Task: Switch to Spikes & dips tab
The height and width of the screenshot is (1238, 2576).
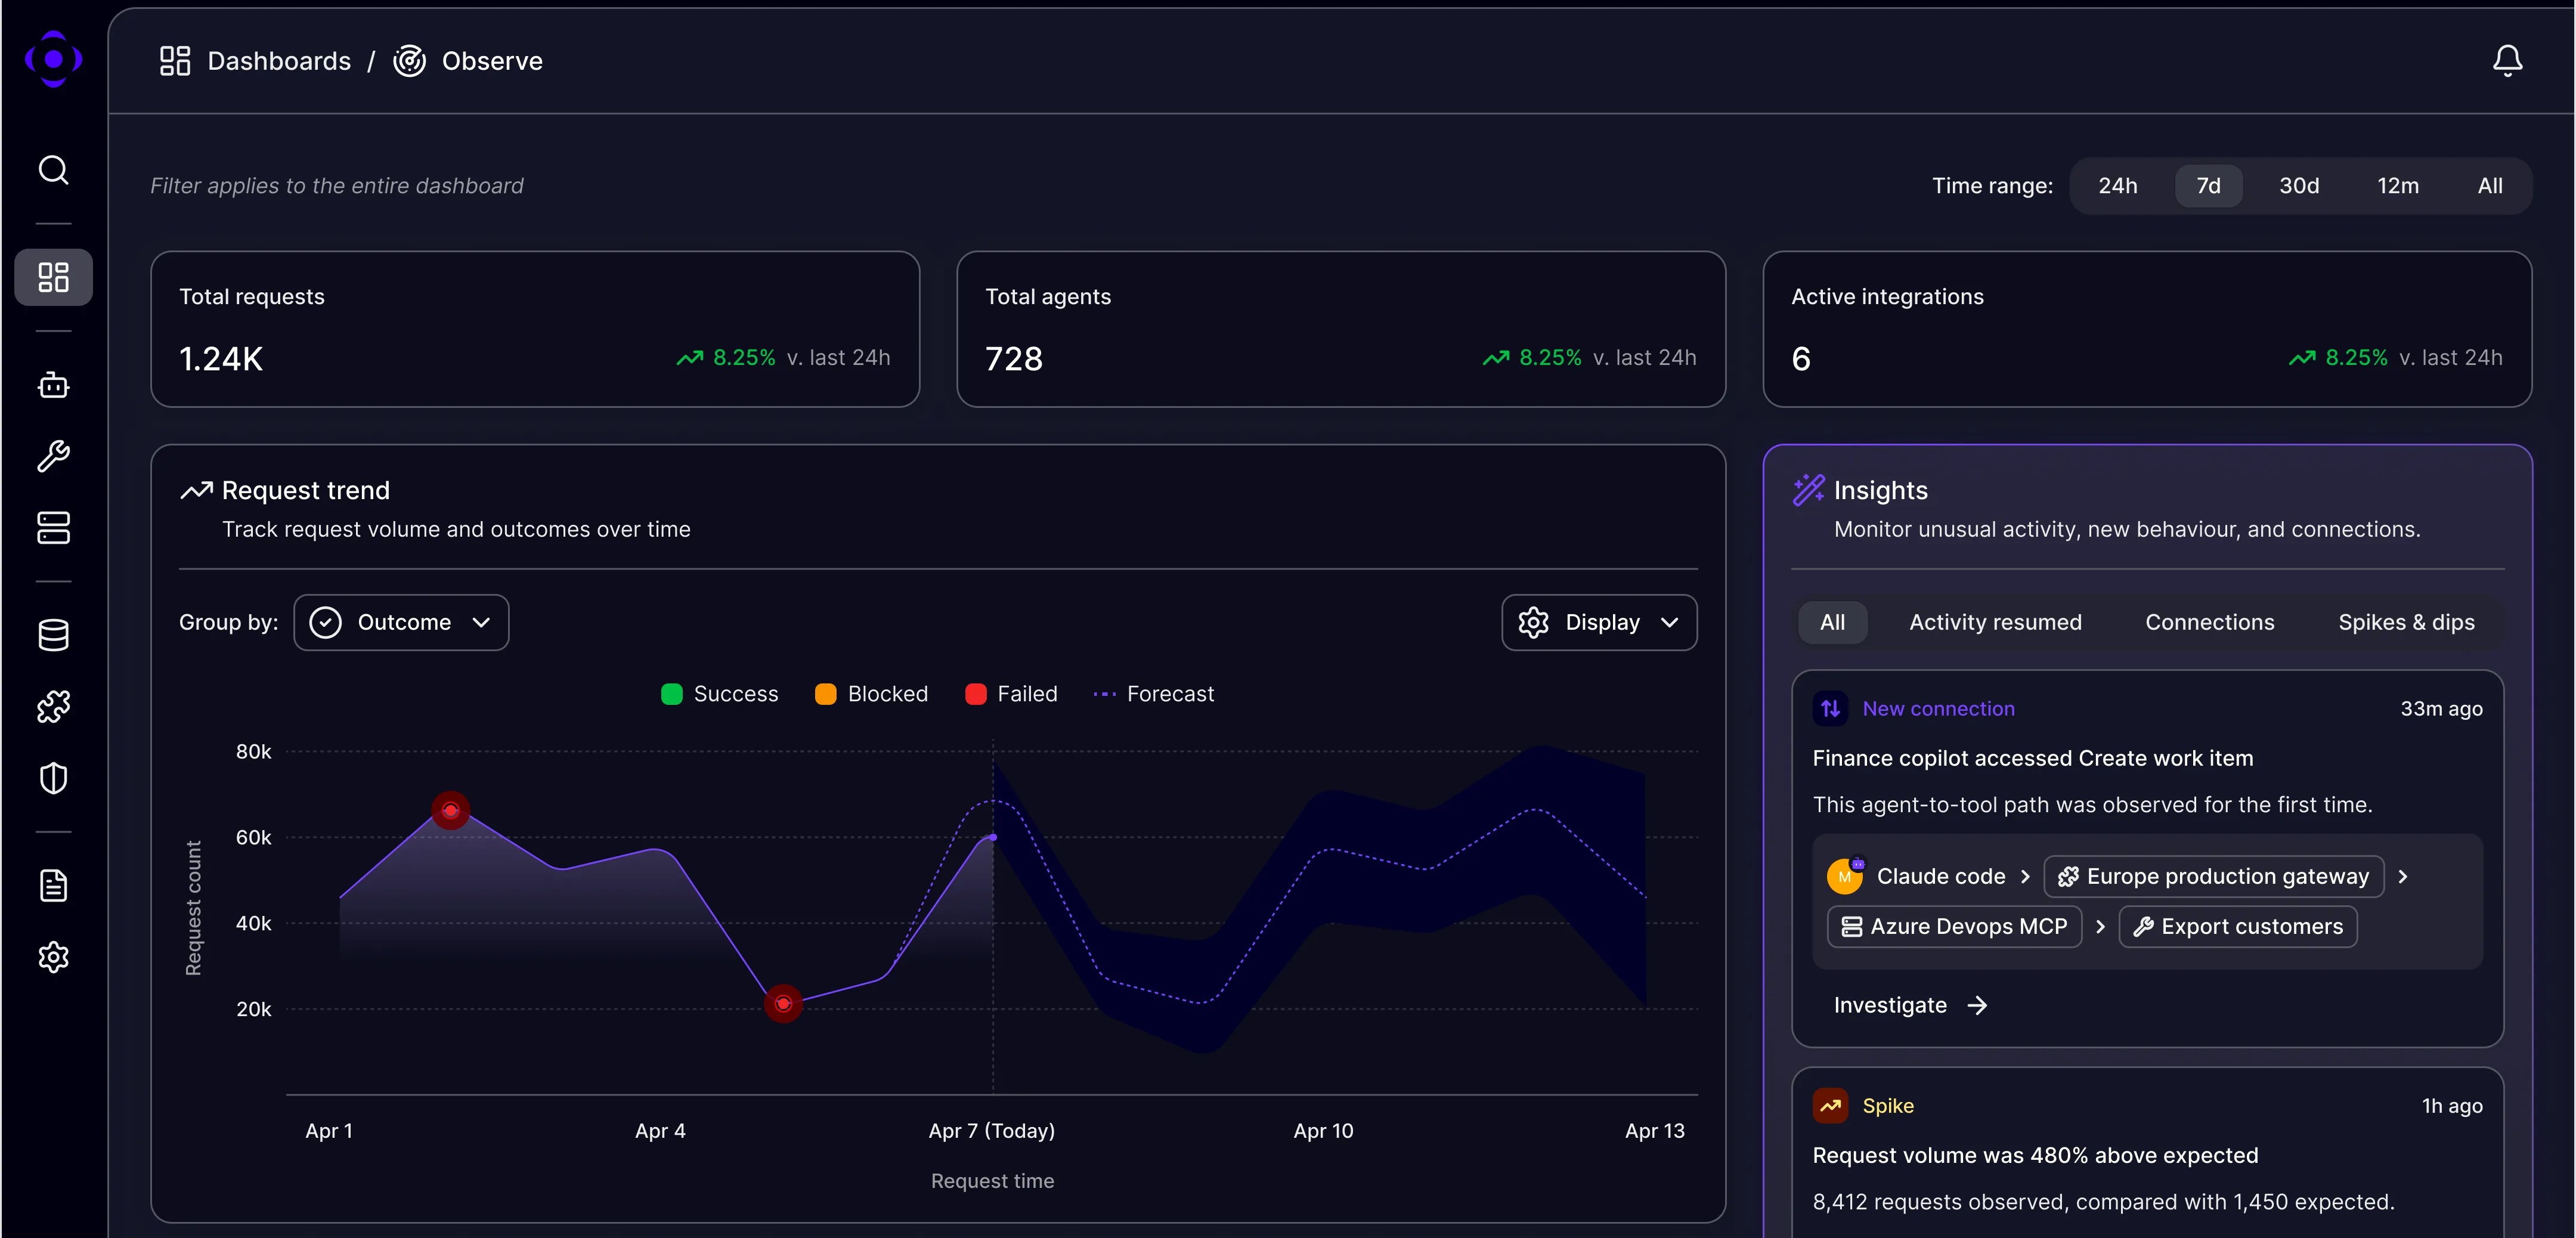Action: point(2406,622)
